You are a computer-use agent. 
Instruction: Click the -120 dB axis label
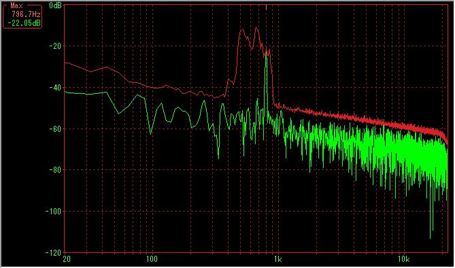click(x=54, y=252)
